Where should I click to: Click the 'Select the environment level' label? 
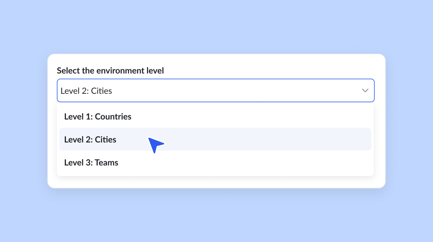[x=110, y=70]
